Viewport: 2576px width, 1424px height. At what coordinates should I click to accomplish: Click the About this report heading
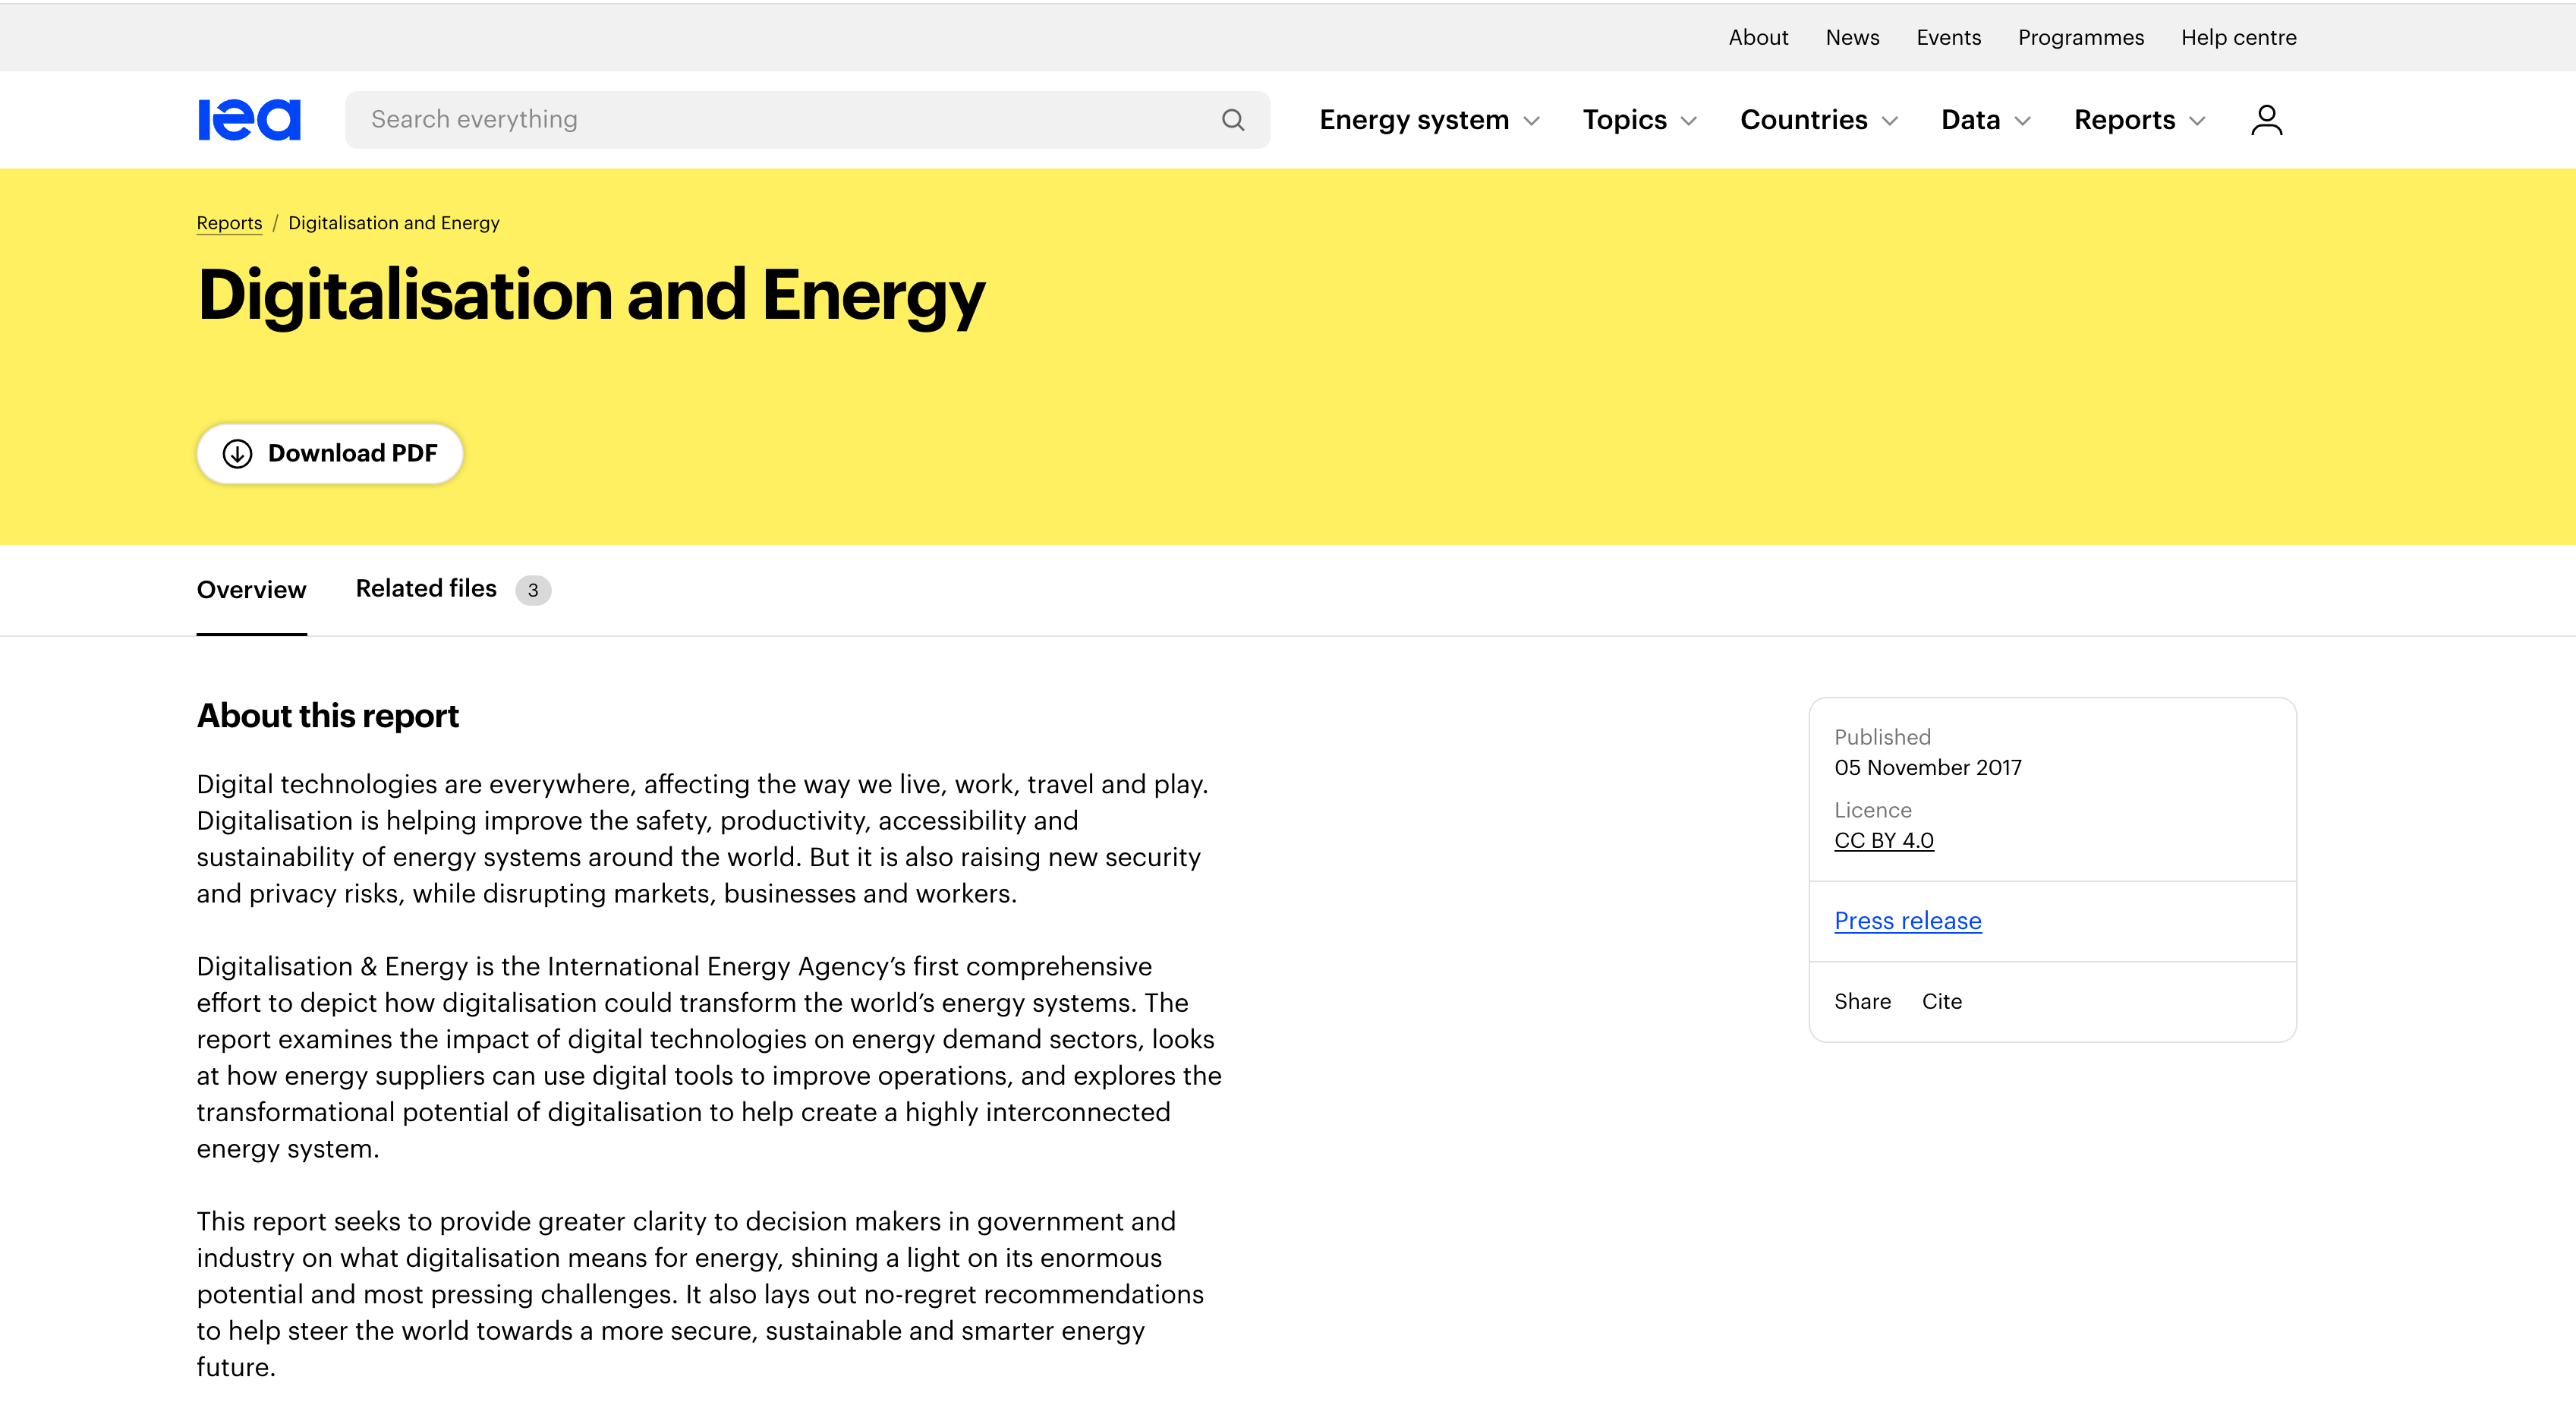328,716
